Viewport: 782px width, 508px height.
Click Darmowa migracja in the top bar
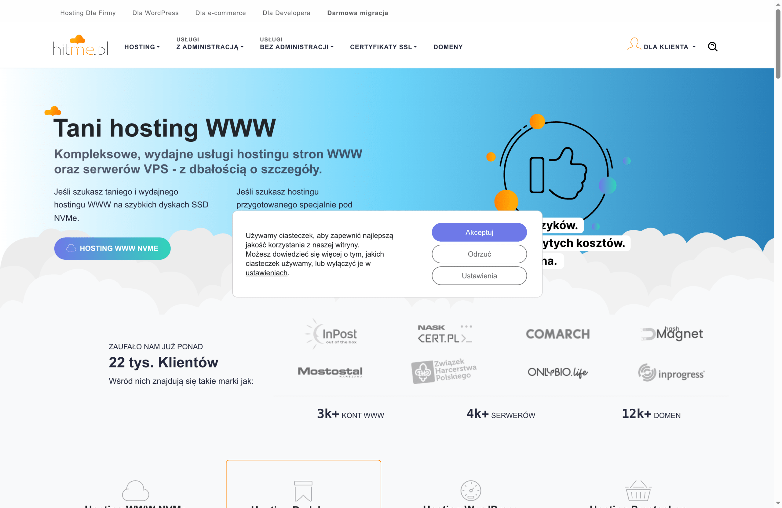357,13
